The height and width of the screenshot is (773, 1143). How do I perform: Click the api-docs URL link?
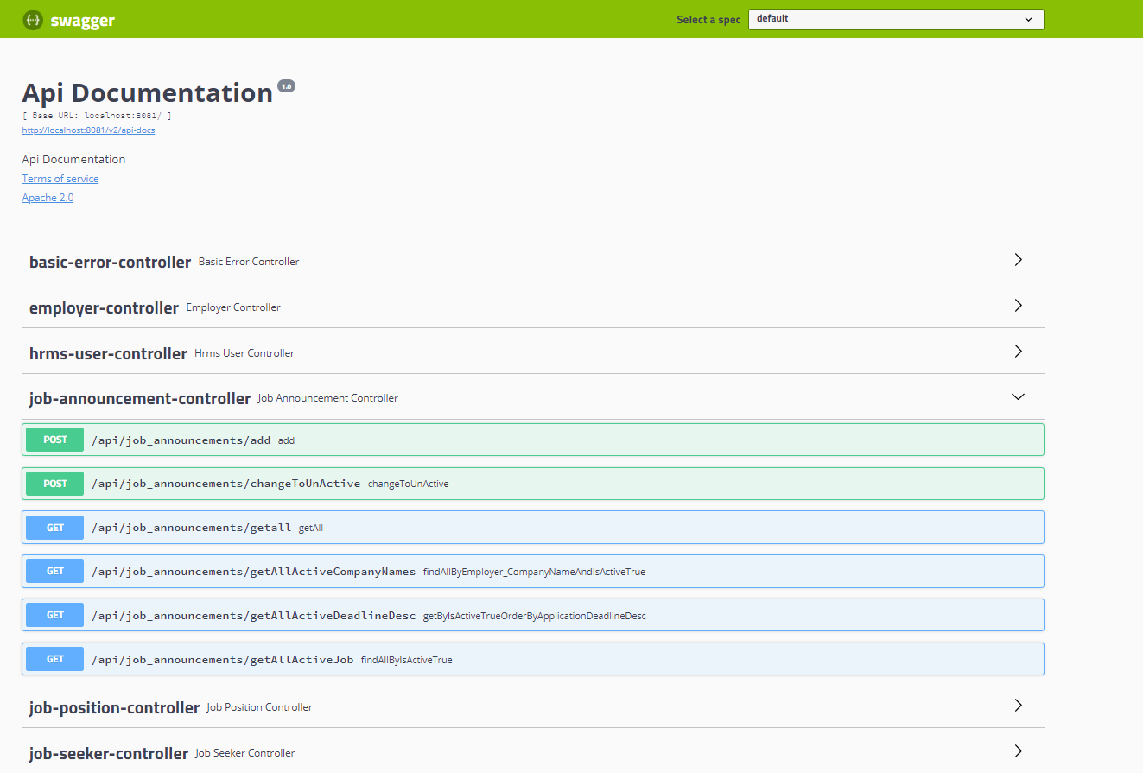coord(87,130)
